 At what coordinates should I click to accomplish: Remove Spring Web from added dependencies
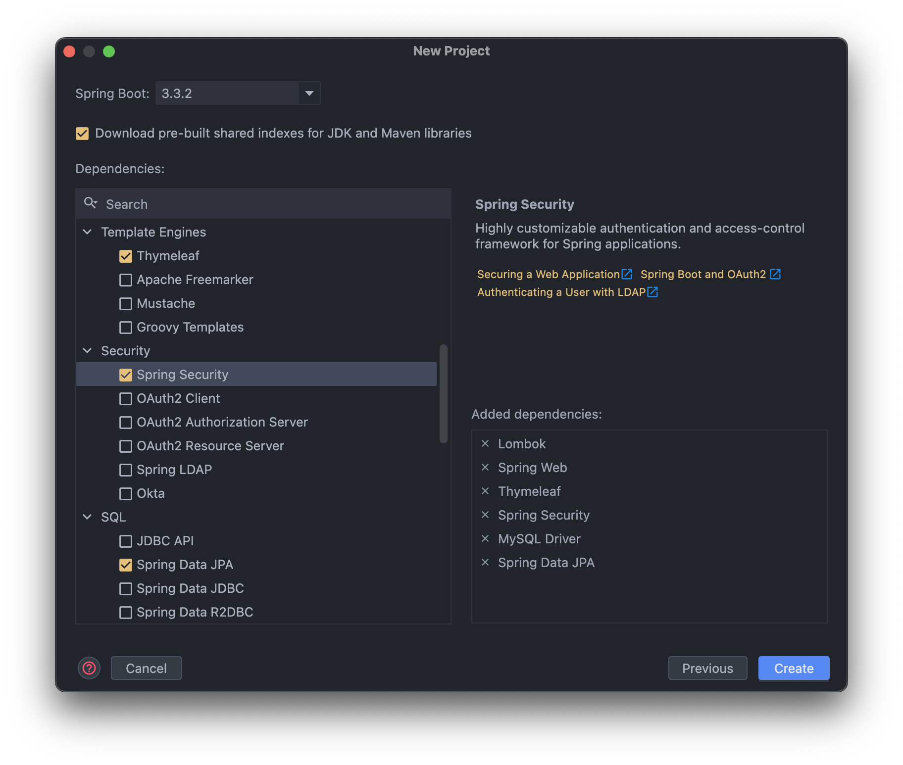(x=485, y=467)
